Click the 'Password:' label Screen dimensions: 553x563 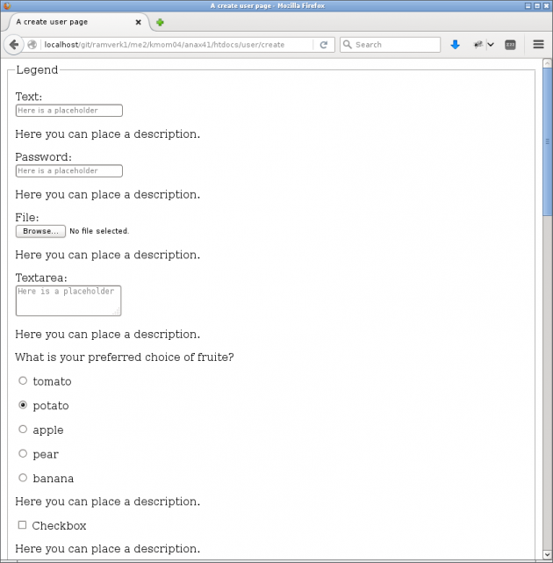click(43, 157)
